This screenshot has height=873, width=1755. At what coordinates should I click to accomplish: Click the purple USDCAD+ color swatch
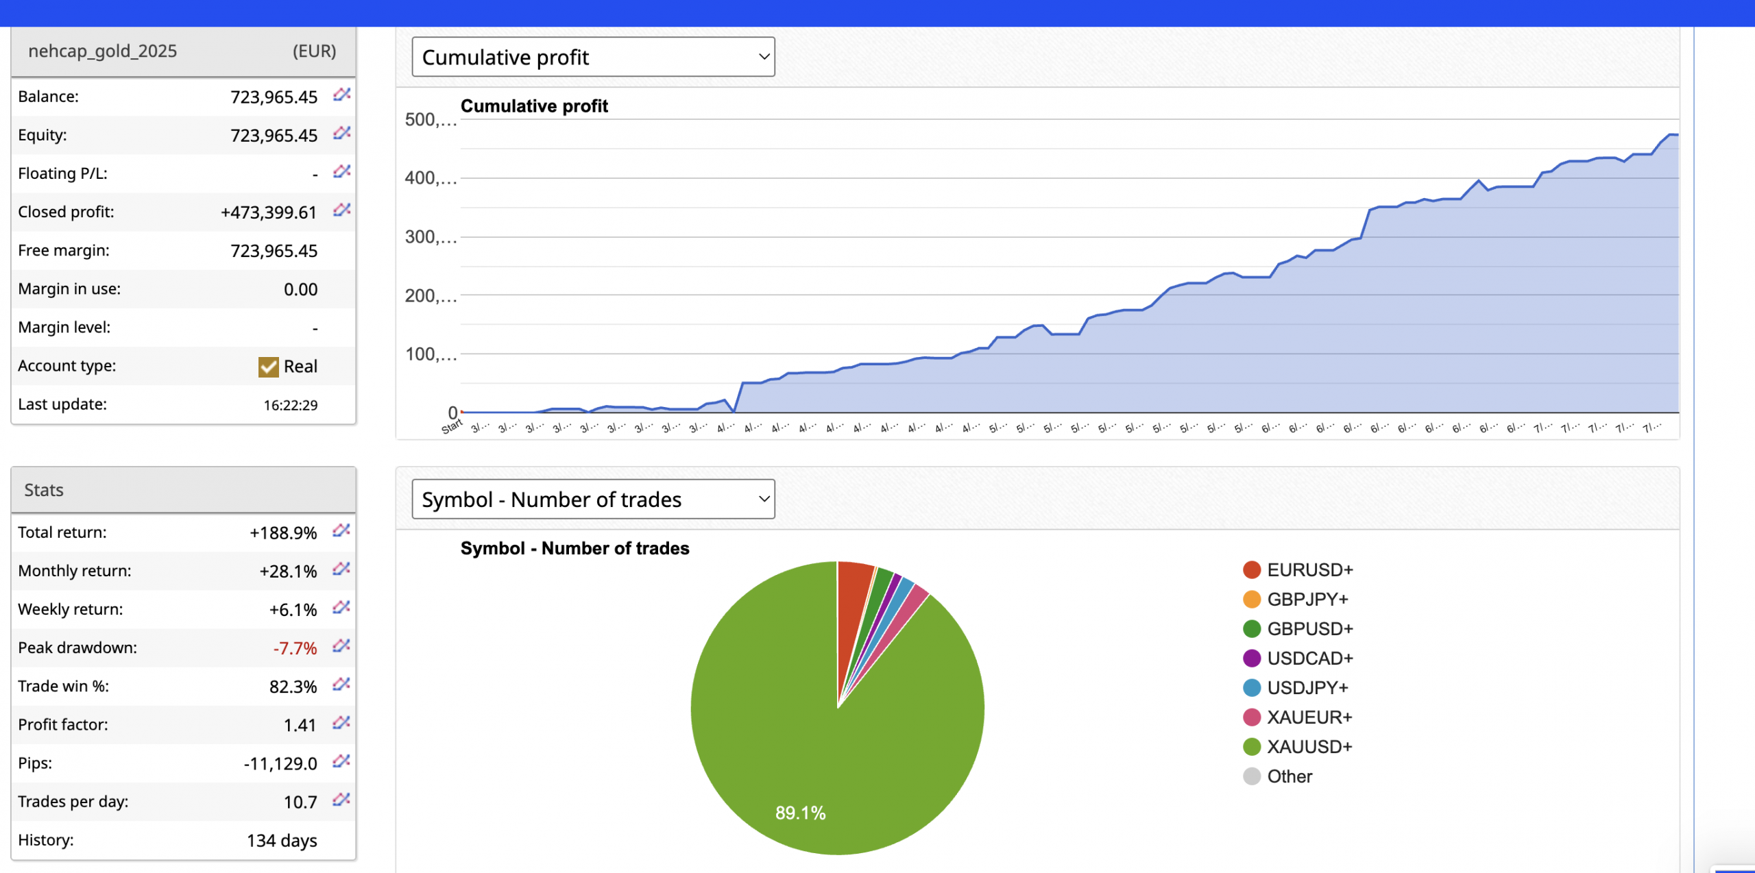coord(1252,659)
